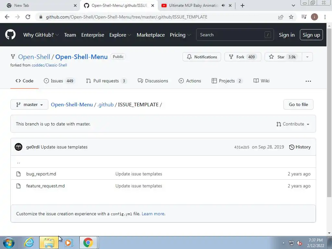Click Learn more link
This screenshot has width=332, height=249.
pos(153,214)
